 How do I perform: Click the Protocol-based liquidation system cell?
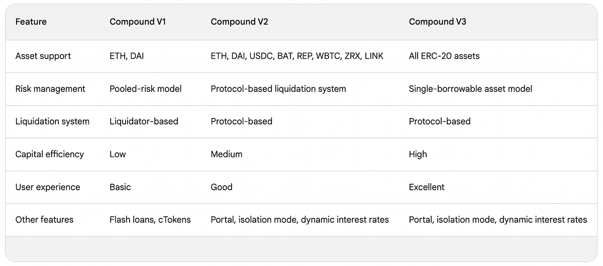pos(278,89)
